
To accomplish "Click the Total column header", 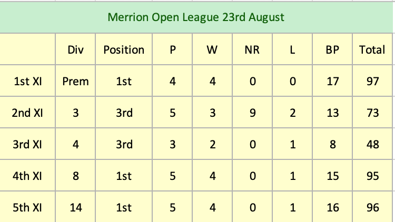I will [372, 50].
